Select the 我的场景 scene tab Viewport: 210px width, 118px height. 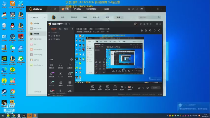54,29
